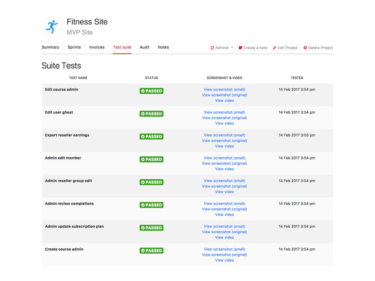Click the Edit Project label
The height and width of the screenshot is (281, 375).
[x=288, y=48]
